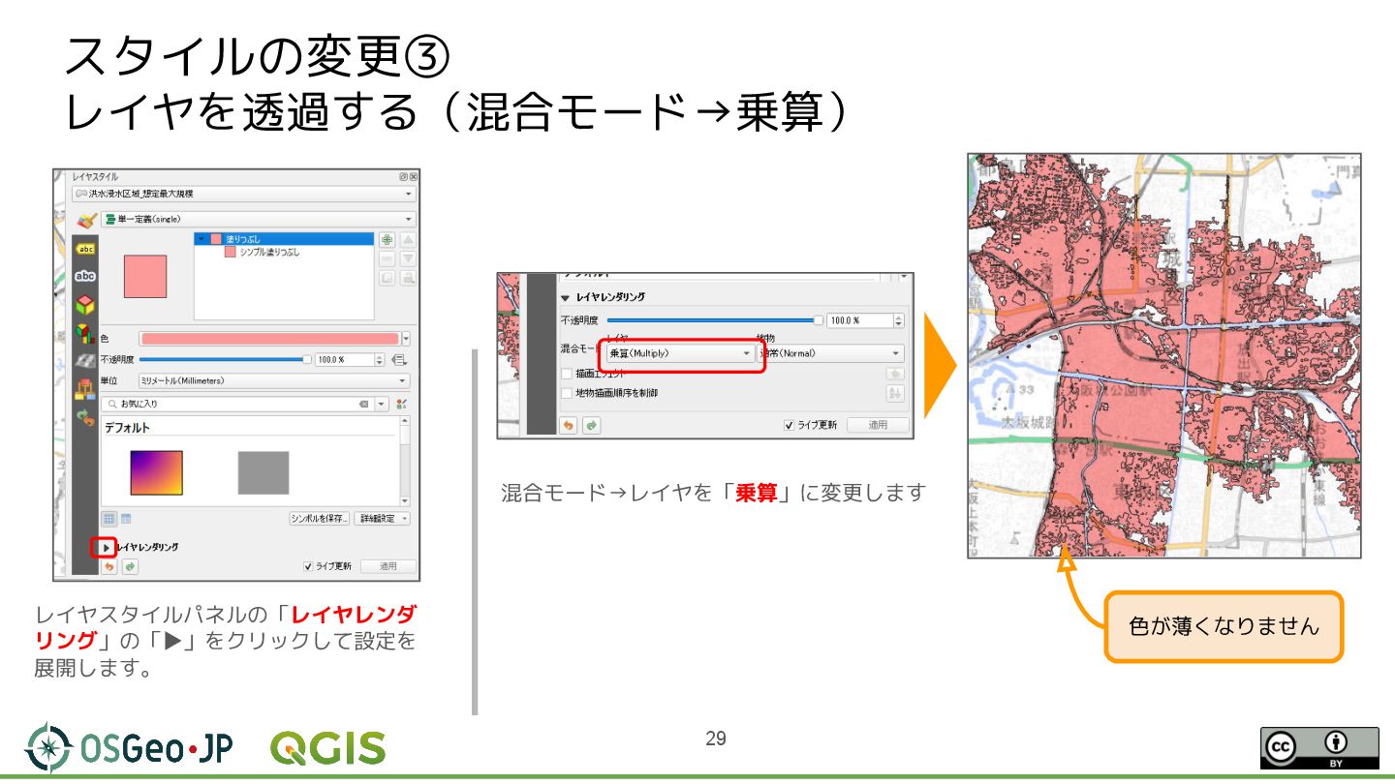Toggle Live update checkbox in rendering panel
Screen dimensions: 1395x784
[789, 425]
